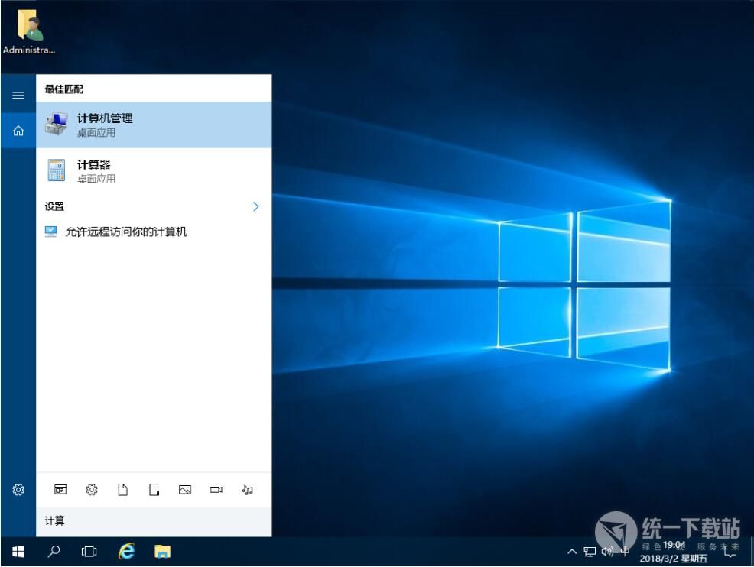Filter search results by Photos icon
The image size is (754, 567).
tap(185, 490)
